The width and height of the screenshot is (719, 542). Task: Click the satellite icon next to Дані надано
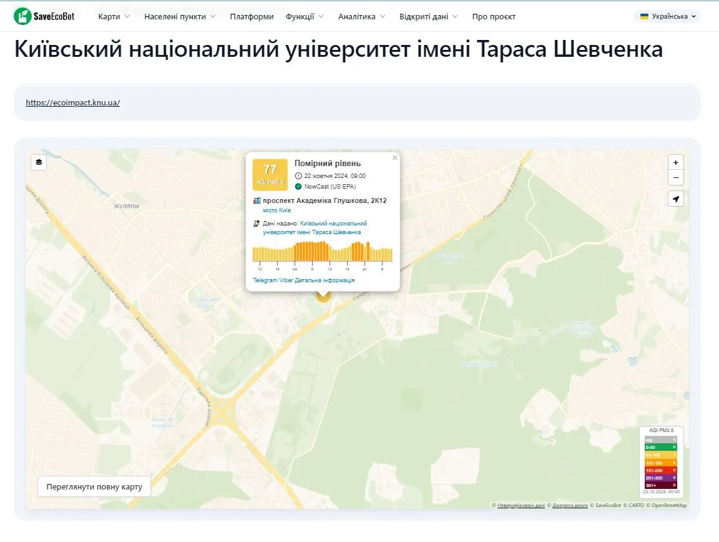click(257, 224)
